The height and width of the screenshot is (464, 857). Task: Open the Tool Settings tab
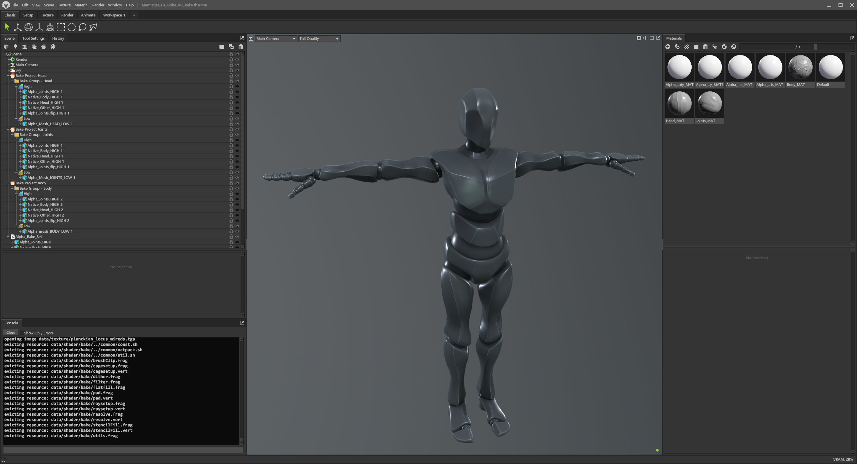[33, 38]
